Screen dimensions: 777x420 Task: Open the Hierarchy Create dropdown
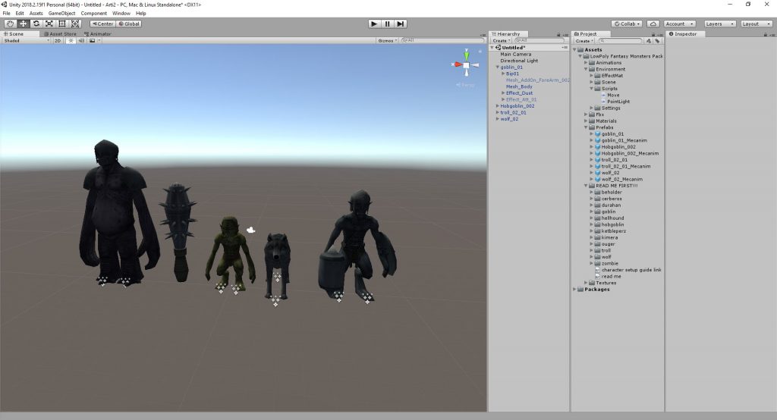pos(502,41)
